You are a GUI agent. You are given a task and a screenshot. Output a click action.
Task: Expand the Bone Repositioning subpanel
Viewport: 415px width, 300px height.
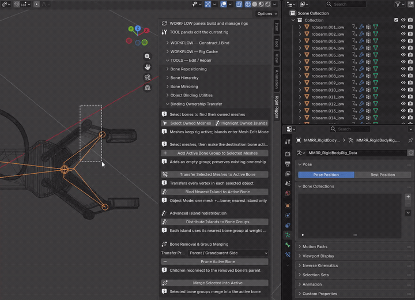click(x=188, y=69)
